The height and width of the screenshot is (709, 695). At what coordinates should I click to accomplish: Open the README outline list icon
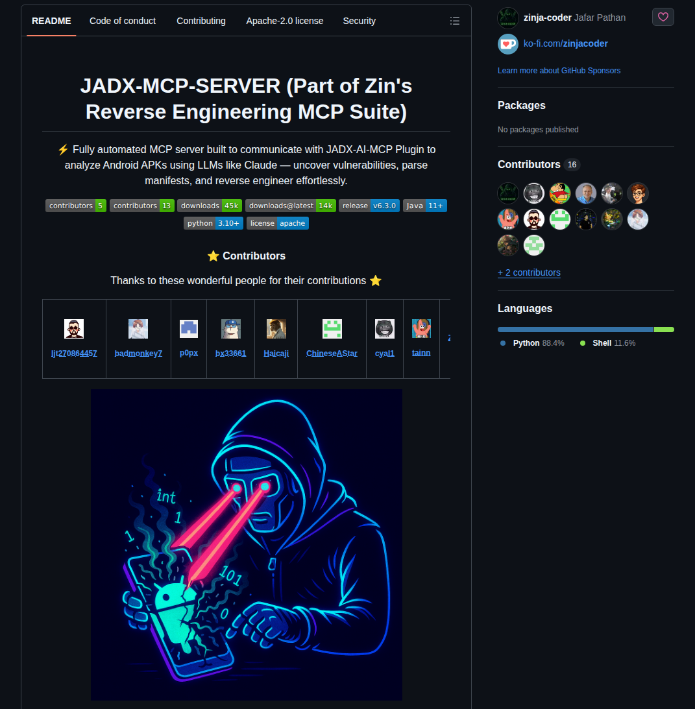(x=455, y=21)
